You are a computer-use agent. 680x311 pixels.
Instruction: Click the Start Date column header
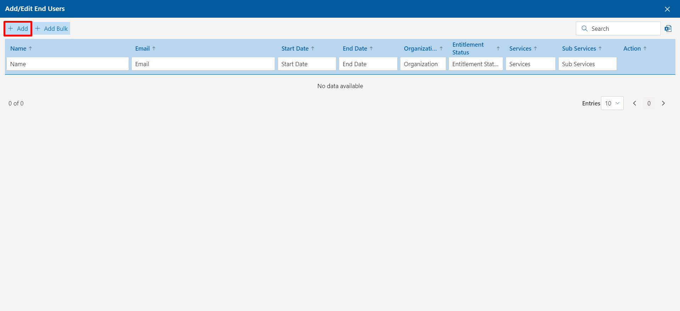295,48
